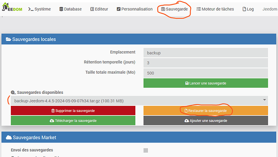Click the Jeedom link in navbar
Screen dimensions: 278x157
point(270,9)
